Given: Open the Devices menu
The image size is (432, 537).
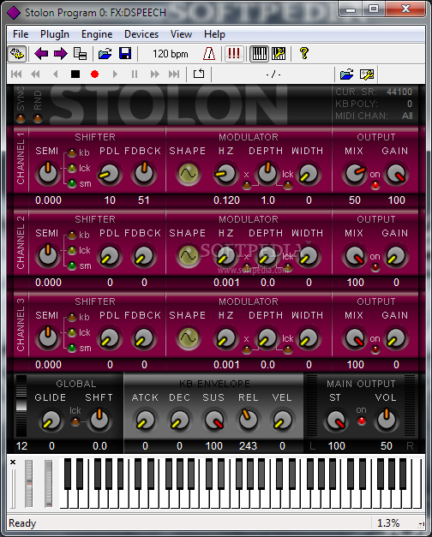Looking at the screenshot, I should 141,34.
